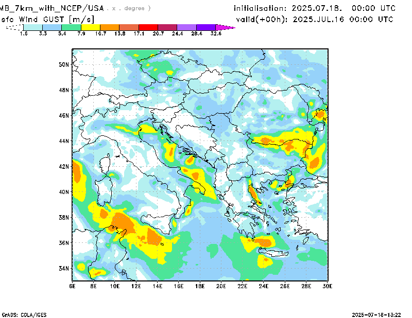The height and width of the screenshot is (318, 412).
Task: Click the legend value 3.3
Action: coord(43,33)
